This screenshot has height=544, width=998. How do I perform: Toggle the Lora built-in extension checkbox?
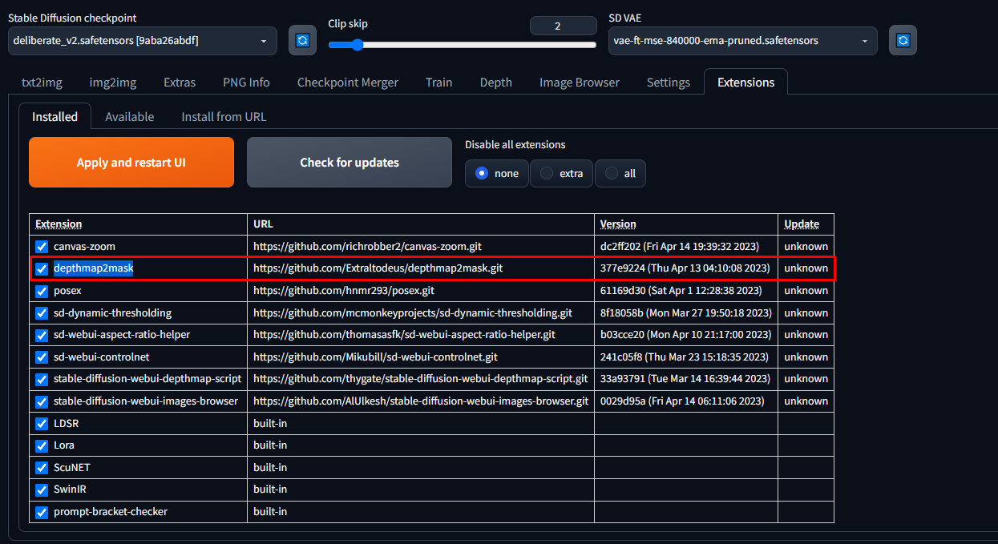coord(42,445)
